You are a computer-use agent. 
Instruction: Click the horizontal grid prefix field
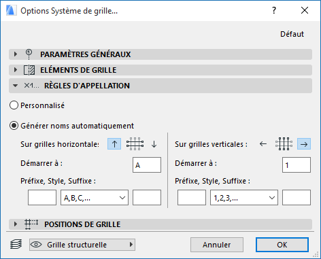click(42, 198)
